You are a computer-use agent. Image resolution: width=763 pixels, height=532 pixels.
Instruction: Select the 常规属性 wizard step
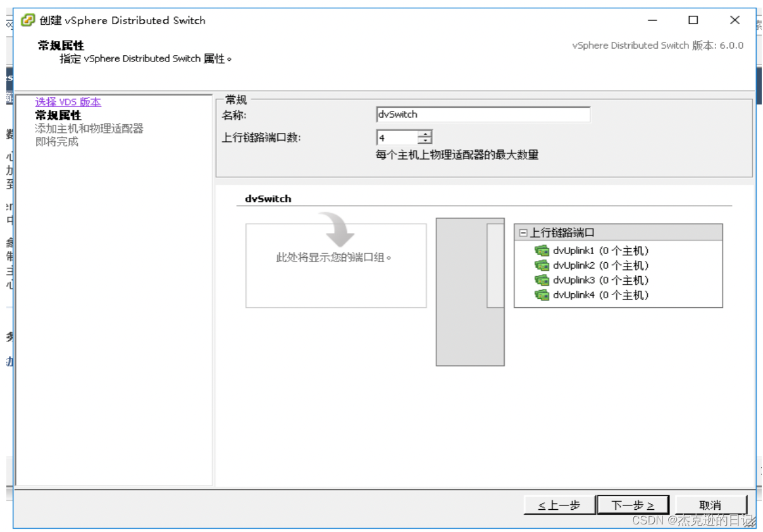(58, 115)
